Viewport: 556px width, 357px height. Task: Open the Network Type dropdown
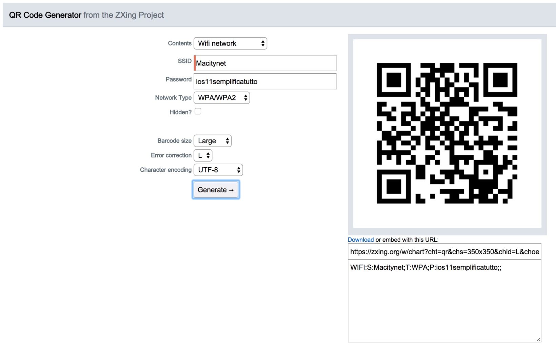[x=222, y=98]
